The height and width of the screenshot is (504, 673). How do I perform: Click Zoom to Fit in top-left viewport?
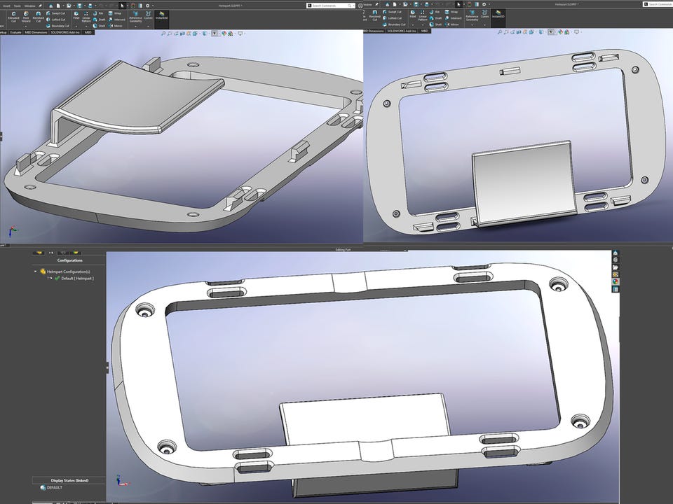coord(163,33)
